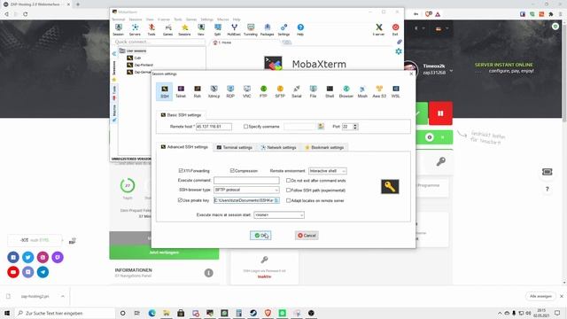The height and width of the screenshot is (319, 567).
Task: Open Windows Start menu
Action: click(7, 313)
